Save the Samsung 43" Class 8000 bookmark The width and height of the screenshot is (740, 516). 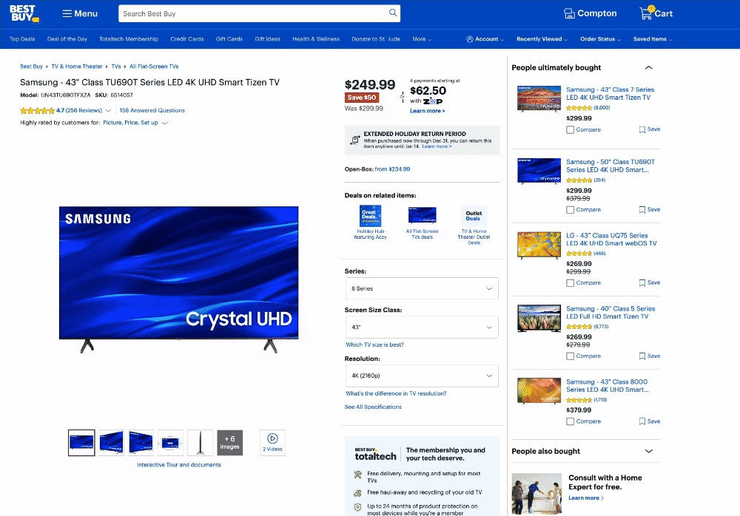650,421
